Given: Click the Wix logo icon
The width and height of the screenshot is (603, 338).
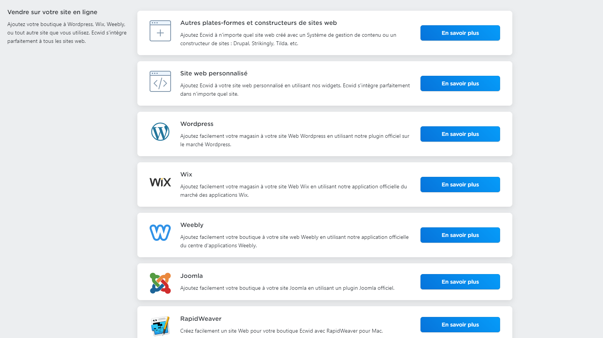Looking at the screenshot, I should (160, 182).
